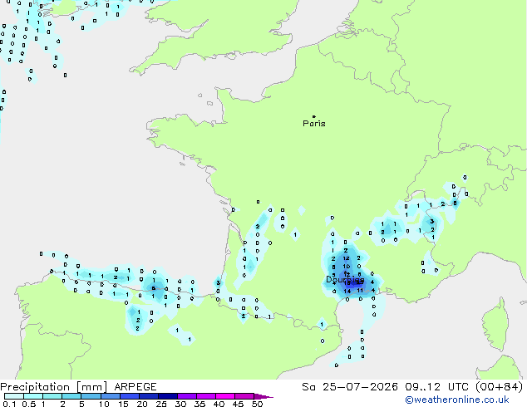Viewport: 527px width, 407px height.
Task: Click the 25–30 mm navy legend swatch
Action: tap(168, 396)
